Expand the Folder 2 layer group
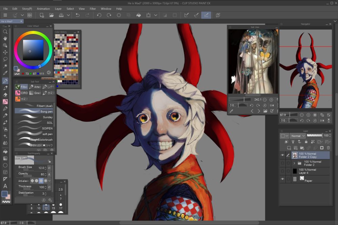Screen dimensions: 338x225 coord(294,163)
